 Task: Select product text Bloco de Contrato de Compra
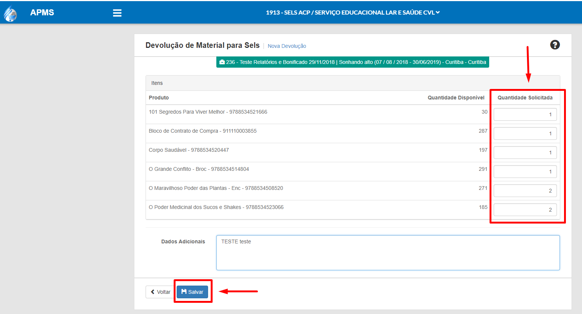[x=203, y=131]
